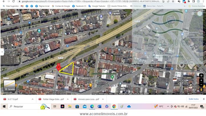Open Street View with the Pegman icon
206x116 pixels.
[201, 89]
